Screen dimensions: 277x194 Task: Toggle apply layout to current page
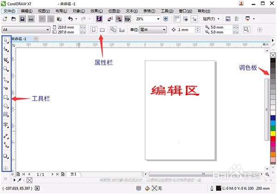click(x=122, y=30)
